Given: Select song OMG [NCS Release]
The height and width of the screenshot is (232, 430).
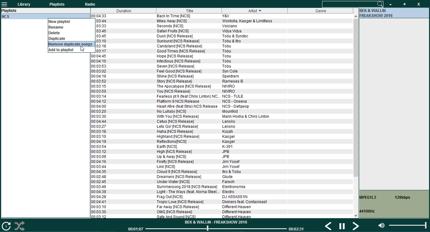Looking at the screenshot, I should coord(174,212).
